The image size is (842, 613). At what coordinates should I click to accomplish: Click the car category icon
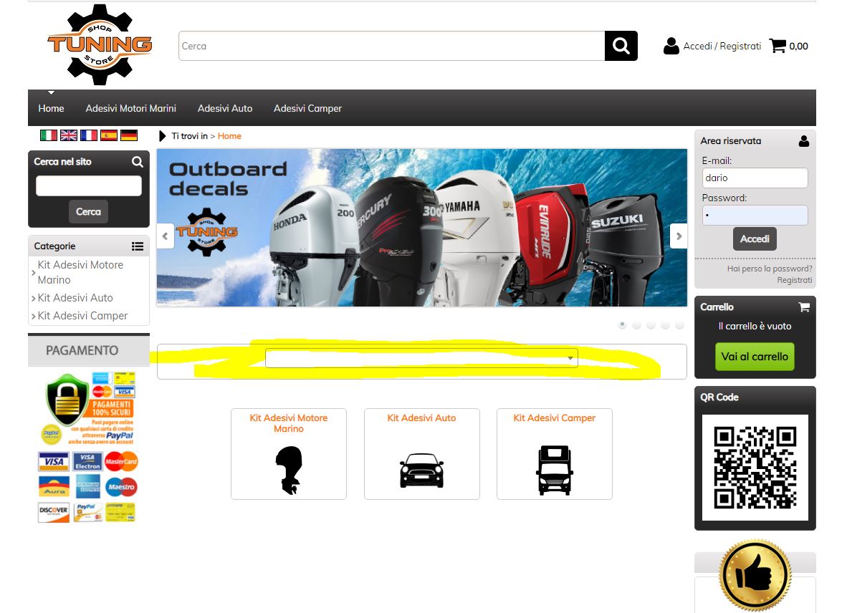point(421,470)
